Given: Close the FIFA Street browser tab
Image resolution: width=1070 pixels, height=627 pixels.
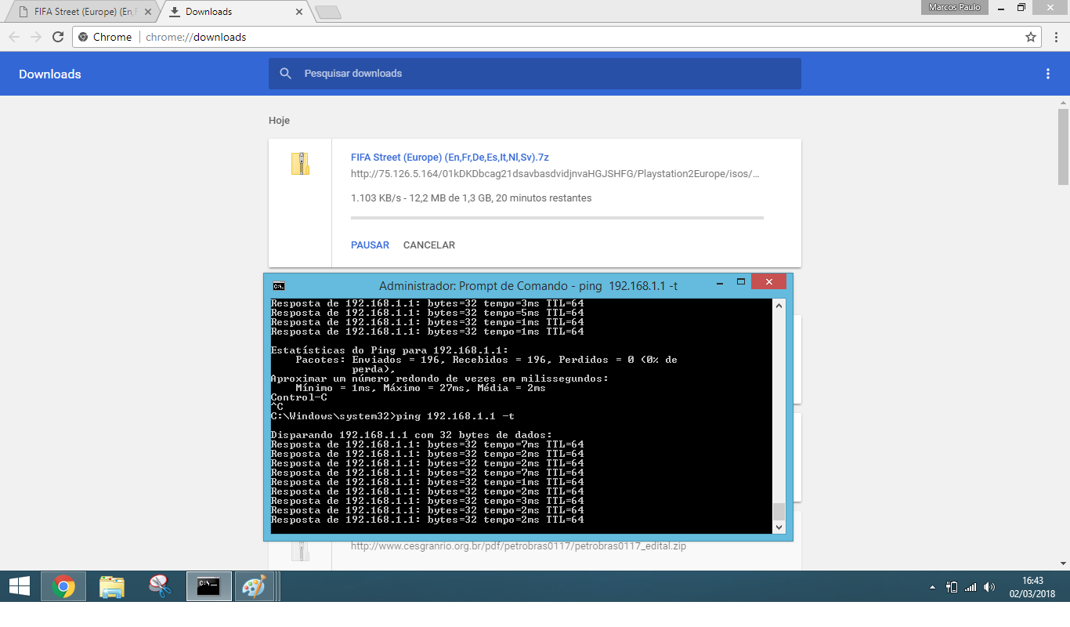Looking at the screenshot, I should (146, 12).
